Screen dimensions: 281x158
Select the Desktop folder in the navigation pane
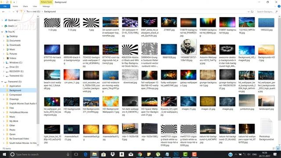point(14,36)
